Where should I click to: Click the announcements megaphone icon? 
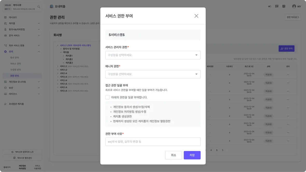point(270,6)
